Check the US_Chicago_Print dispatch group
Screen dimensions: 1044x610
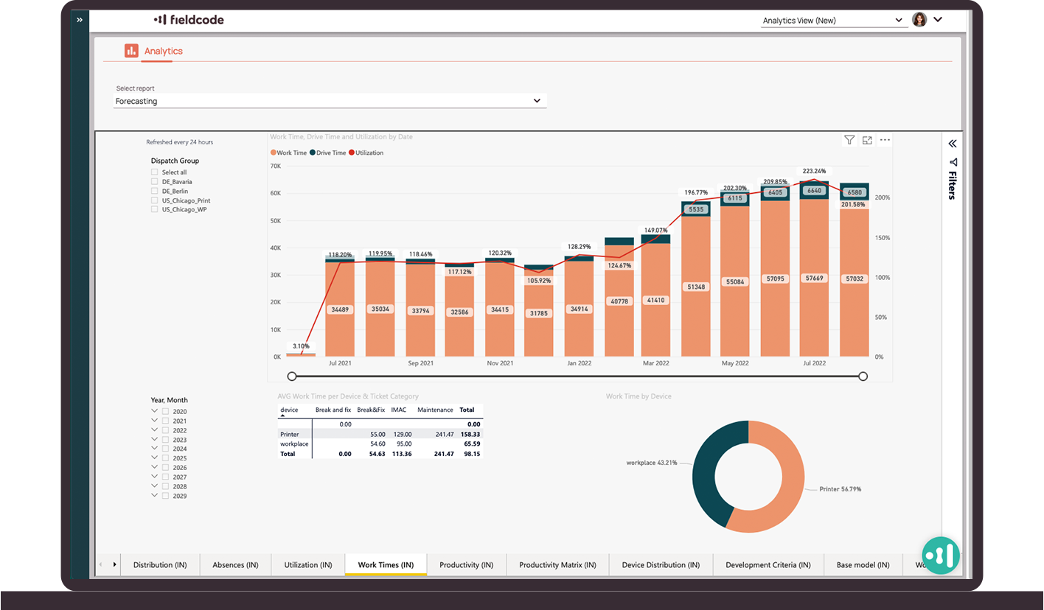click(x=155, y=200)
